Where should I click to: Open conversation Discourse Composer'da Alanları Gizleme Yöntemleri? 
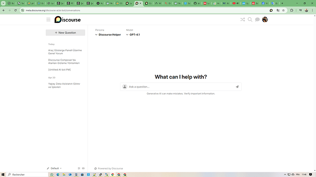64,62
